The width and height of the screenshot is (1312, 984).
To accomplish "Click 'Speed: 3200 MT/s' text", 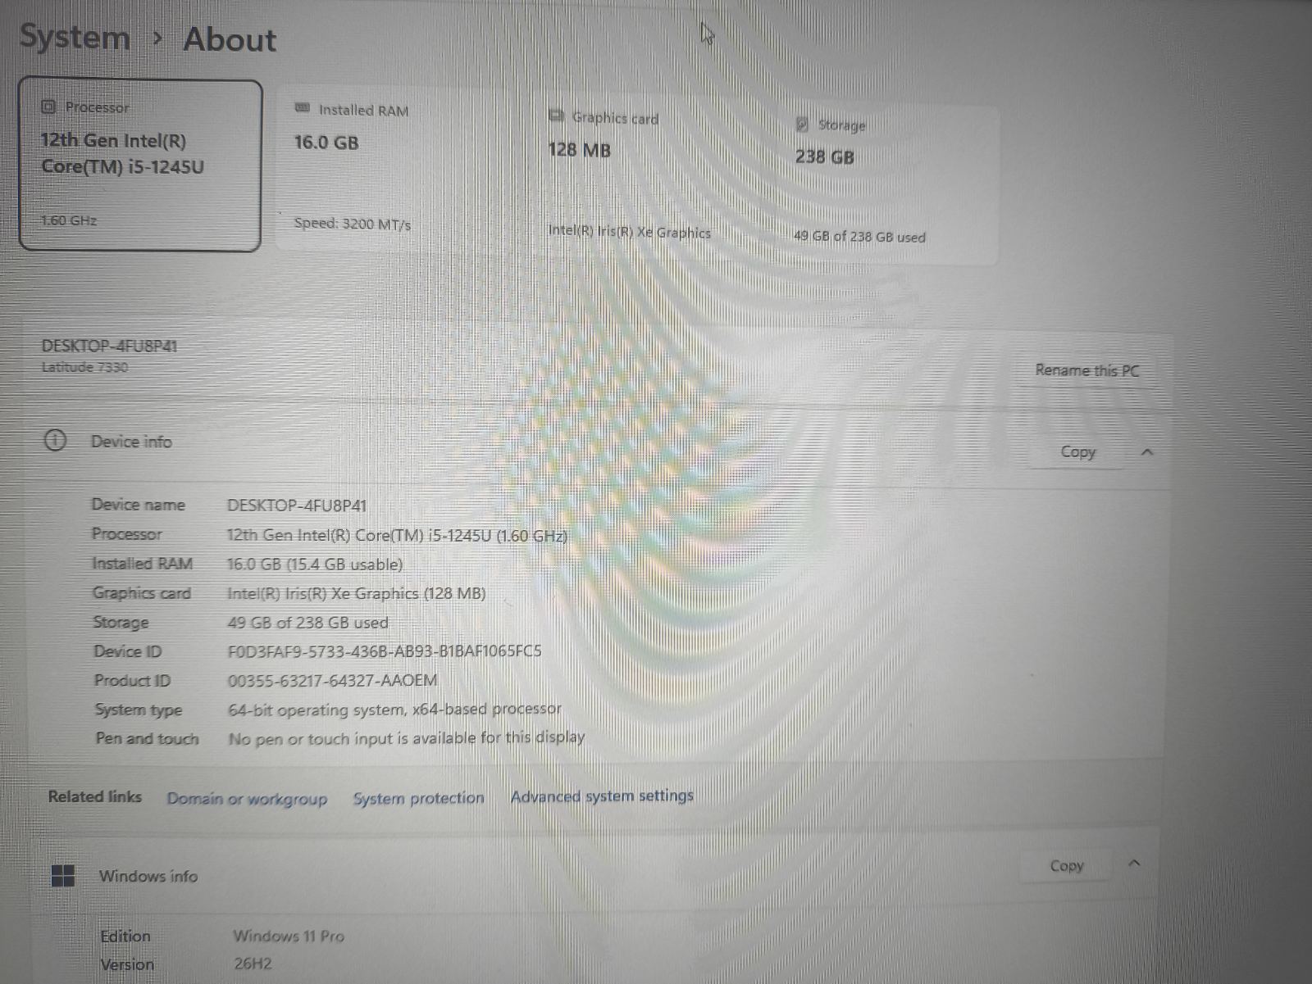I will tap(353, 224).
